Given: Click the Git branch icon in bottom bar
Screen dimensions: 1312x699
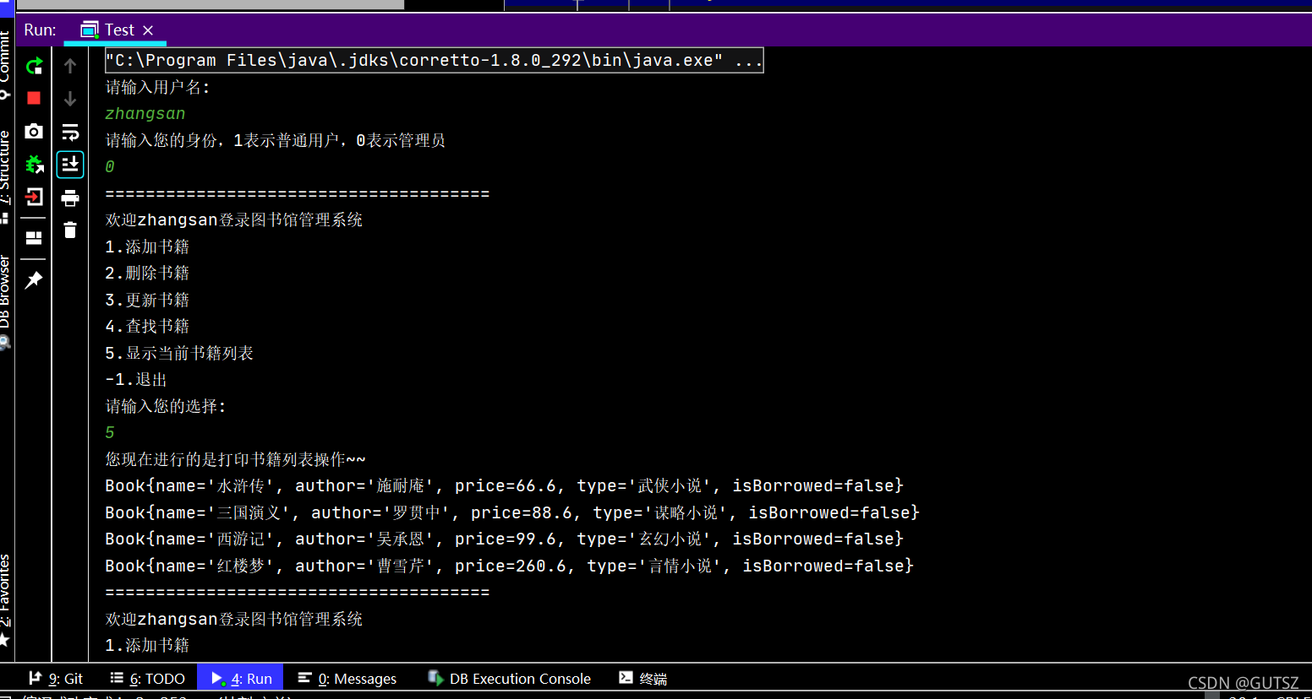Looking at the screenshot, I should (x=36, y=678).
